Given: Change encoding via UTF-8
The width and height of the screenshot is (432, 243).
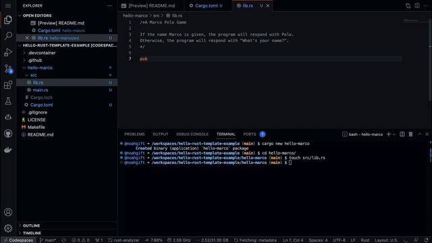Looking at the screenshot, I should click(339, 240).
